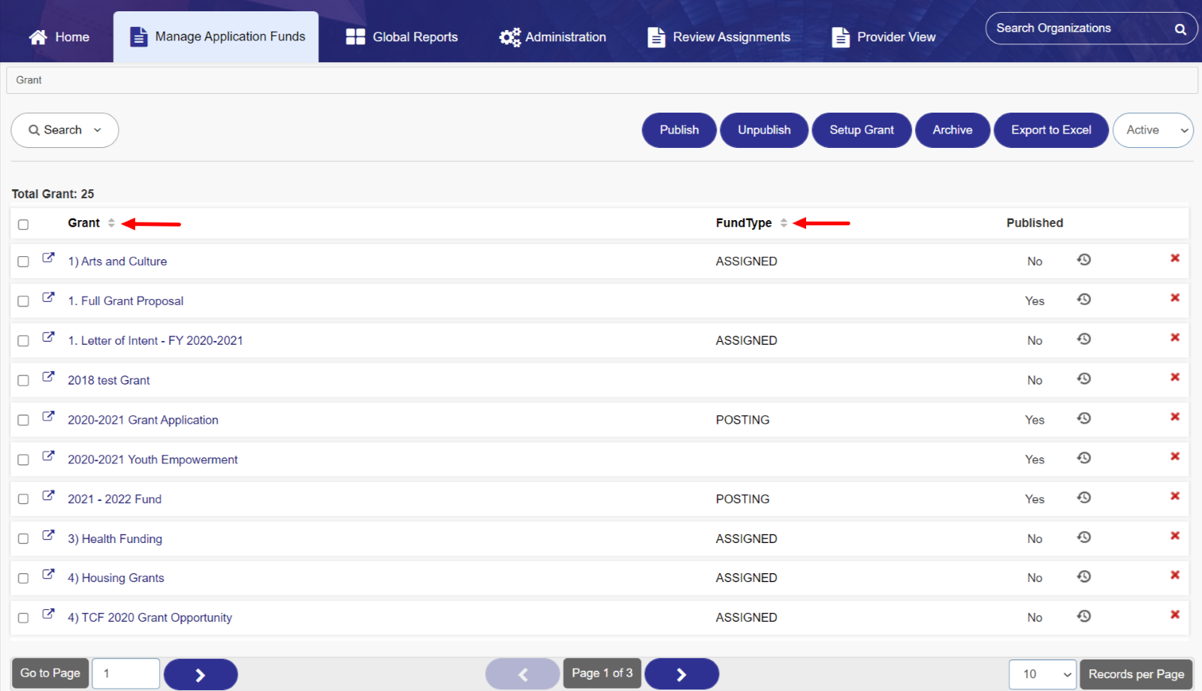Check the box for 2020-2021 Grant Application
This screenshot has height=691, width=1202.
pos(23,421)
